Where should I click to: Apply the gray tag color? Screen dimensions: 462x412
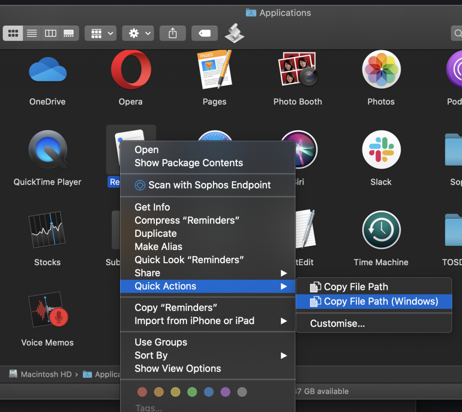(x=242, y=392)
